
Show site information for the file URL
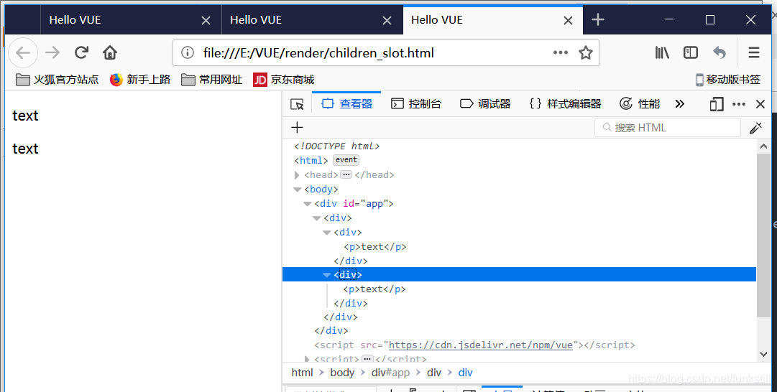[x=188, y=52]
